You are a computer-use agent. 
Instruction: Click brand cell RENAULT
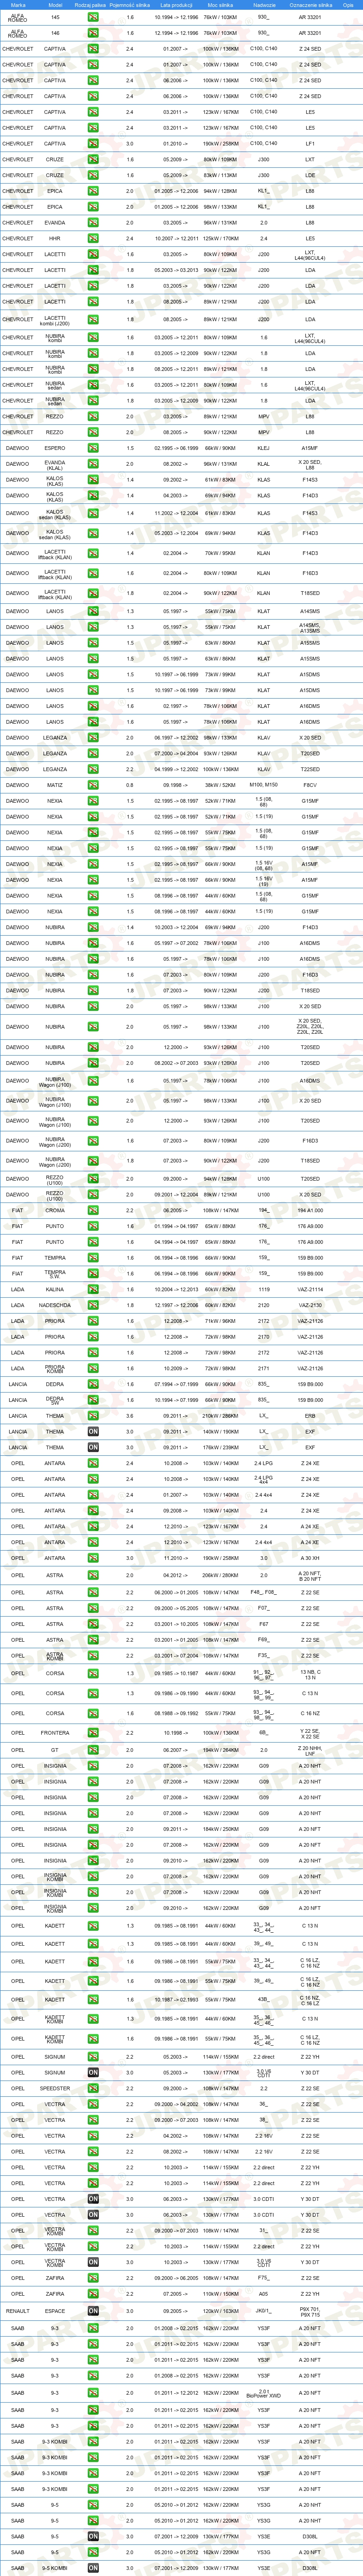pyautogui.click(x=18, y=2310)
